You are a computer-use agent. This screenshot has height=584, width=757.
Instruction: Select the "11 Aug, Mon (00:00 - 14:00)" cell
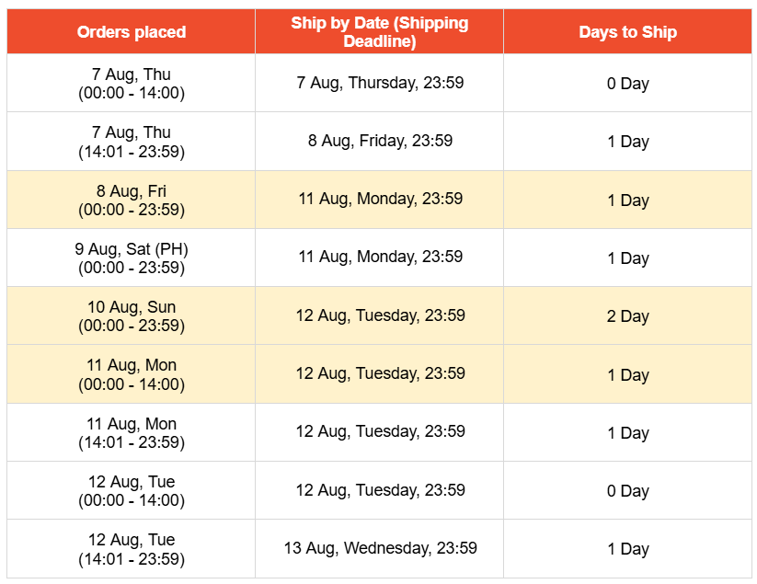point(132,374)
